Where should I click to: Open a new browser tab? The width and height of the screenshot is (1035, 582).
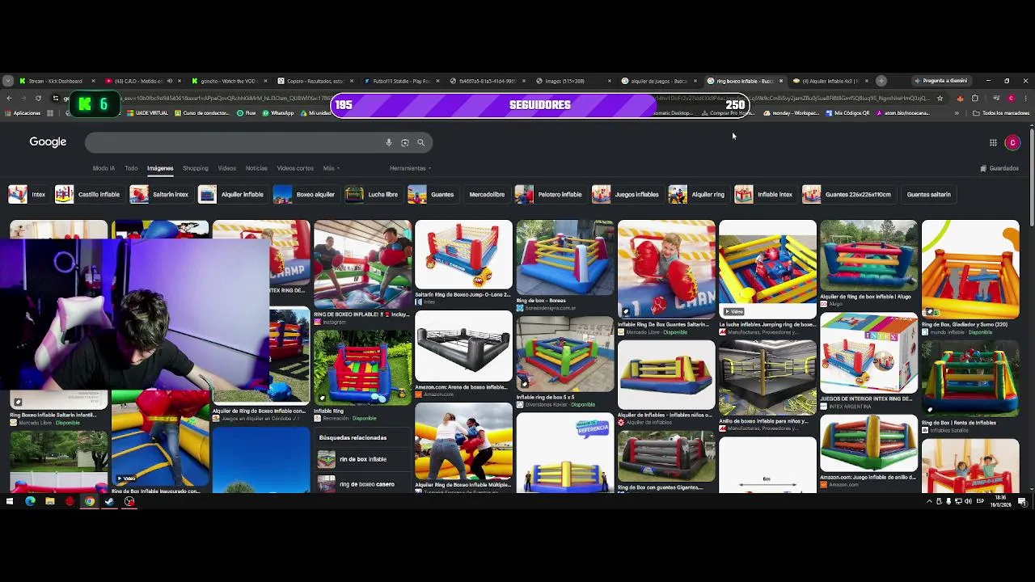click(x=881, y=81)
